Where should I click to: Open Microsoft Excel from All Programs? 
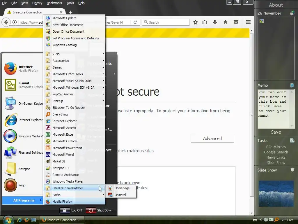tap(74, 134)
